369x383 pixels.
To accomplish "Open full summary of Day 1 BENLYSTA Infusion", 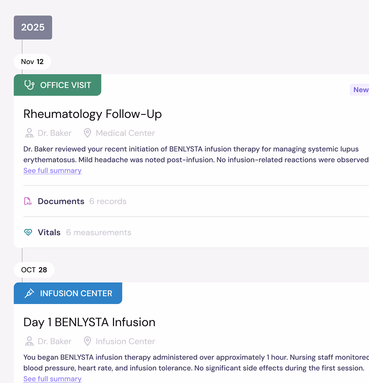I will (52, 379).
